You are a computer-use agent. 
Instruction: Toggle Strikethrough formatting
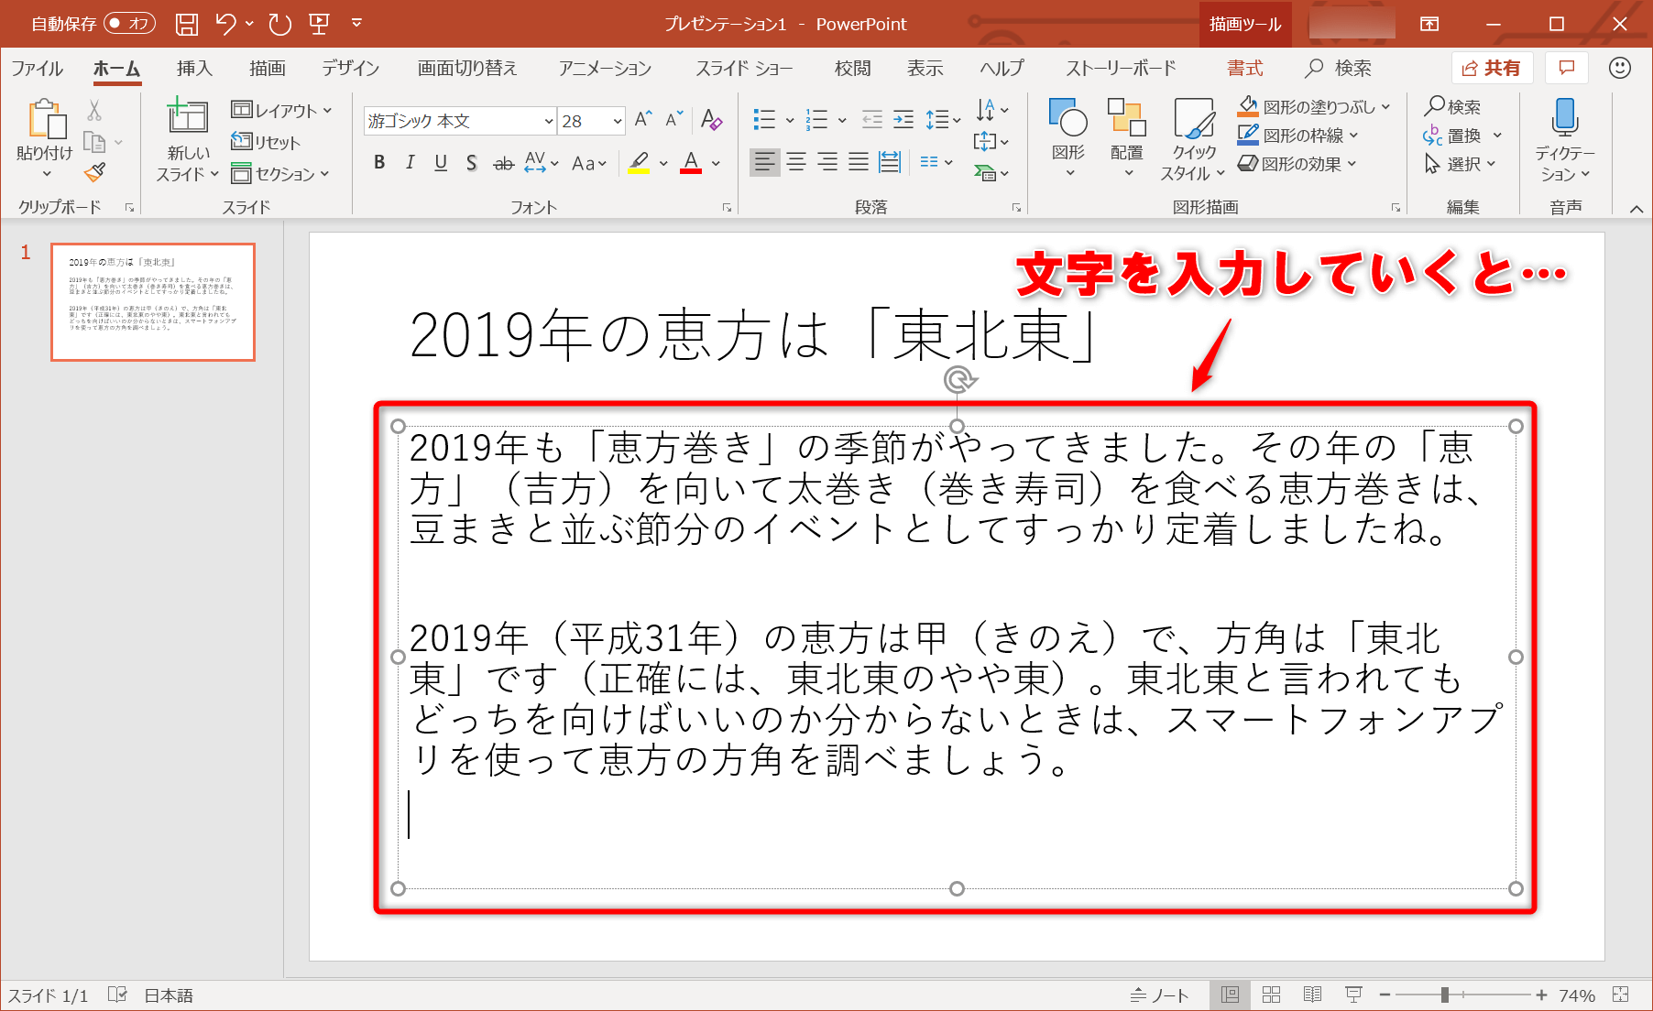[503, 163]
